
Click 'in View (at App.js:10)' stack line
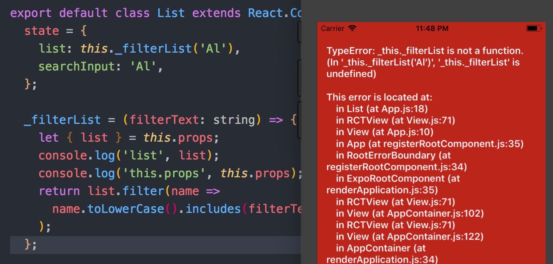click(x=385, y=132)
